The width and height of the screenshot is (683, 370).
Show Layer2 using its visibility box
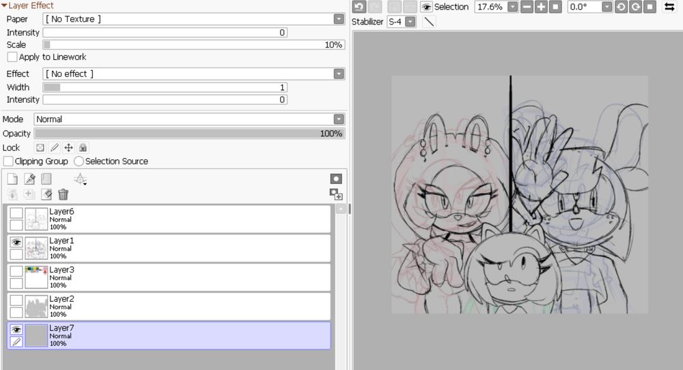tap(16, 300)
